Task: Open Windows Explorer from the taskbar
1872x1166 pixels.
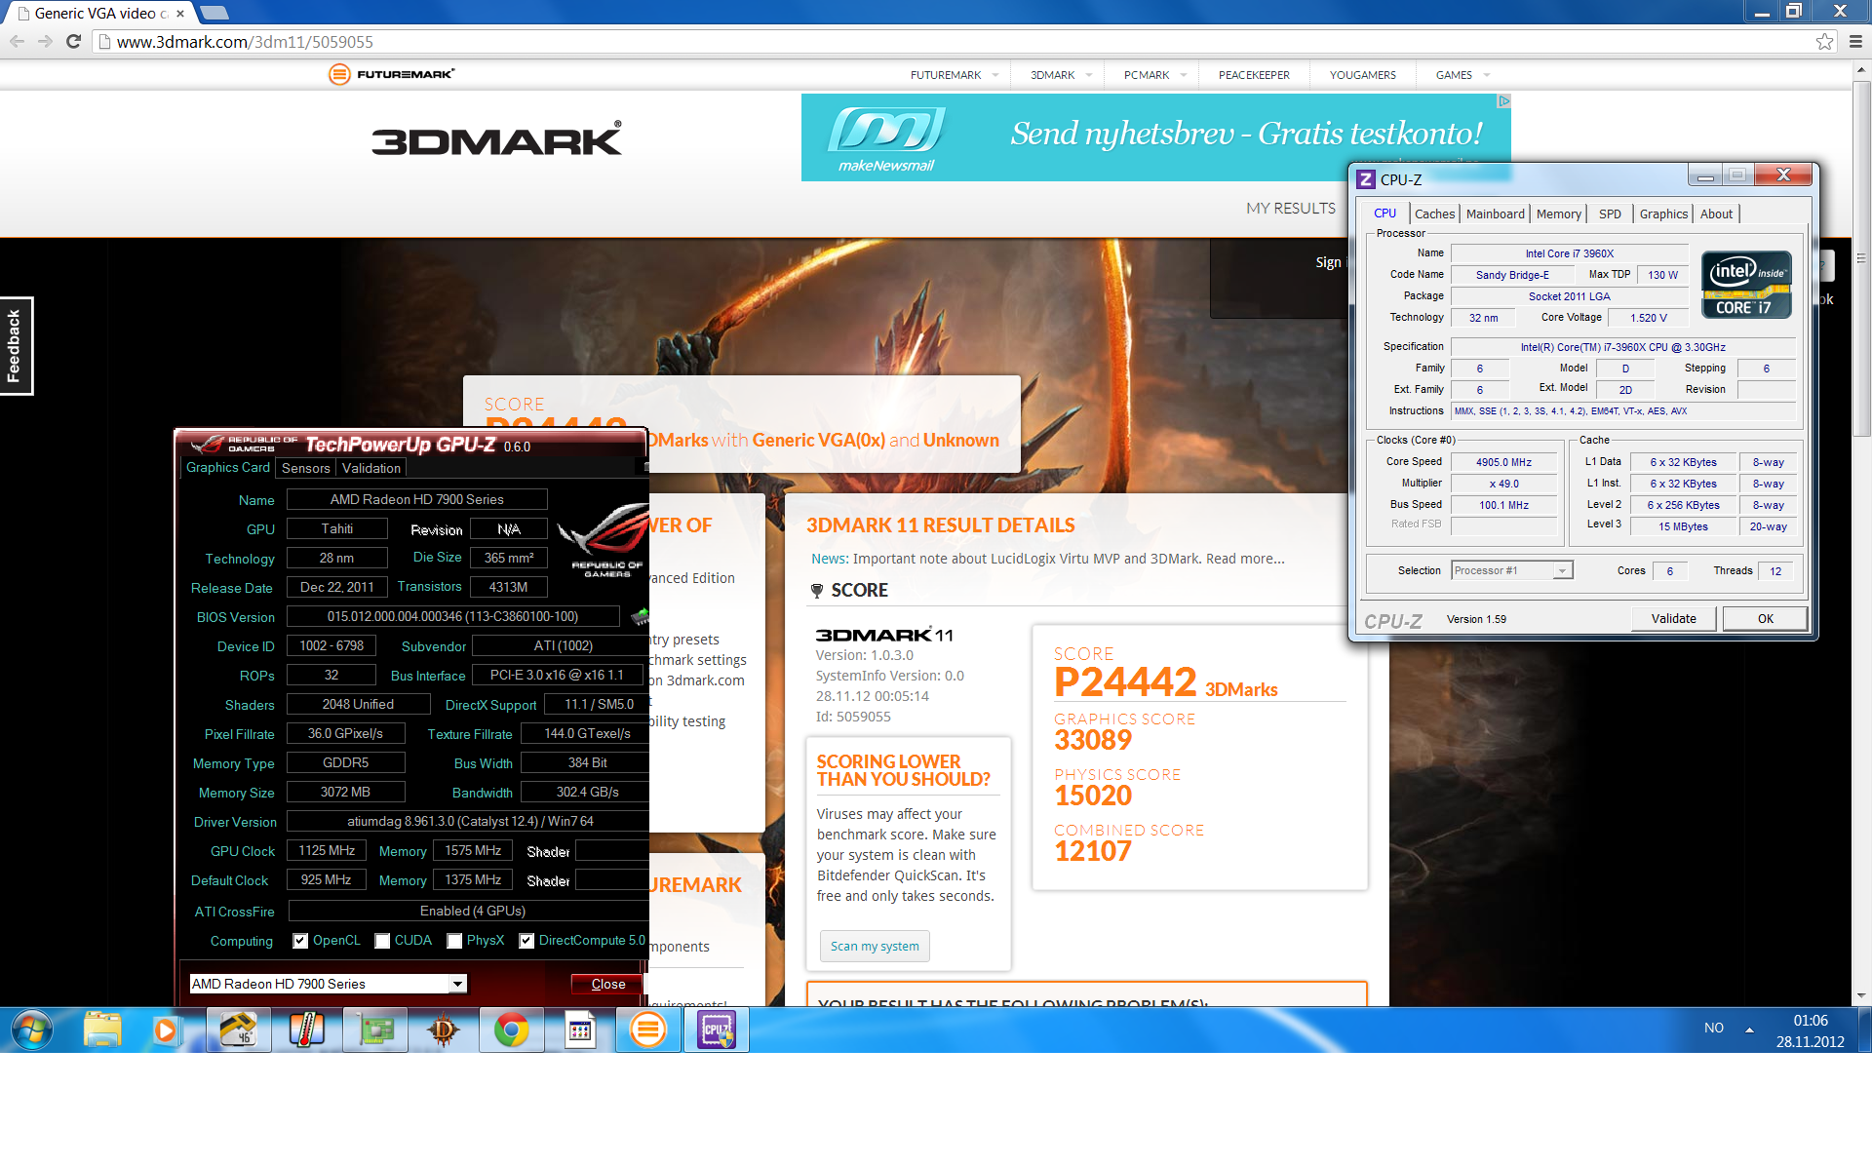Action: [102, 1030]
